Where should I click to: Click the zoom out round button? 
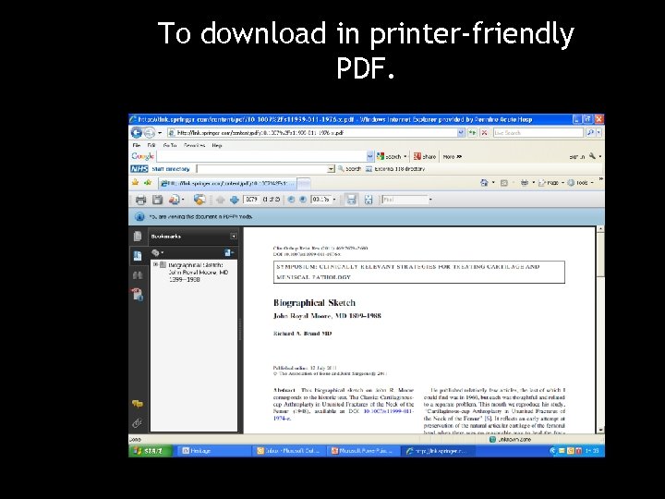pyautogui.click(x=291, y=200)
